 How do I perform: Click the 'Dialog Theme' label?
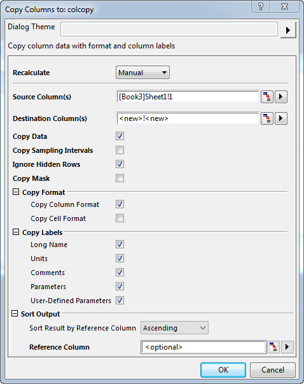[31, 27]
